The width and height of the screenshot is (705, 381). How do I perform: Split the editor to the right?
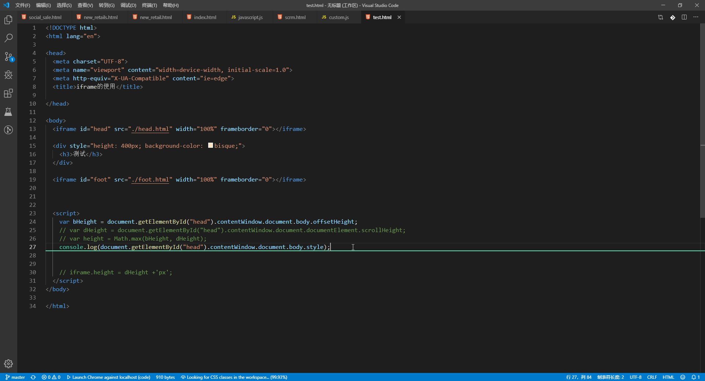click(684, 17)
